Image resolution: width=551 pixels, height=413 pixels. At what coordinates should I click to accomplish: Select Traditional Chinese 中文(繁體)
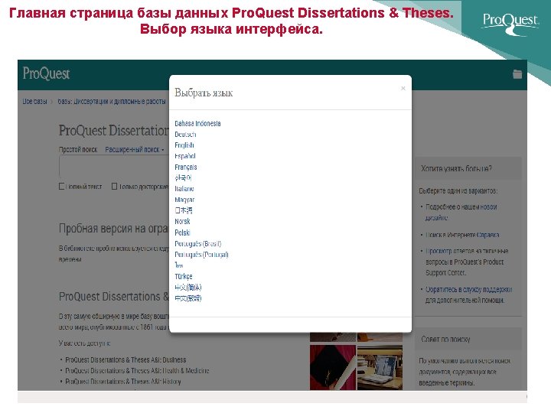click(x=188, y=298)
